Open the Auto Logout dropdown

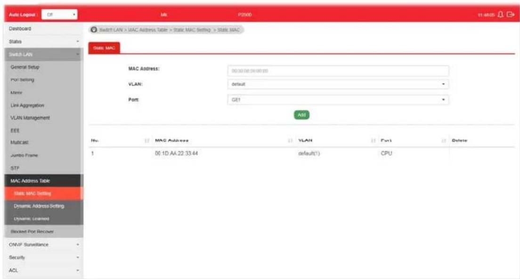(x=59, y=15)
